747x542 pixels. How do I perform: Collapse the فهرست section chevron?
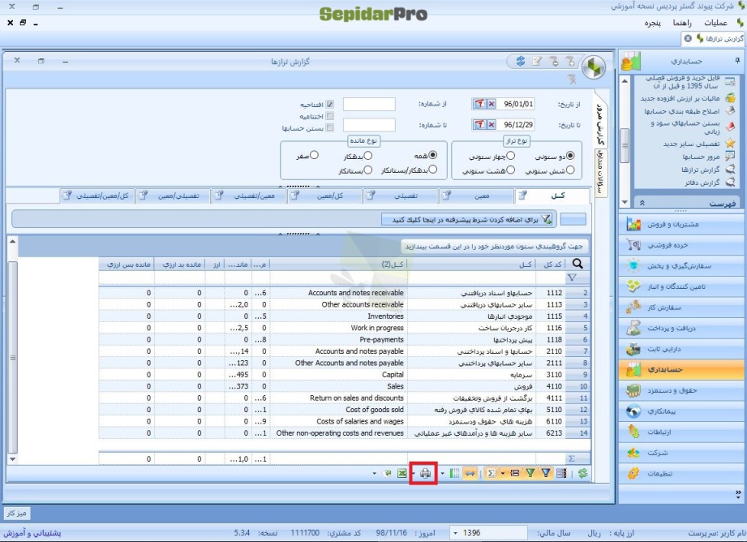coord(642,203)
